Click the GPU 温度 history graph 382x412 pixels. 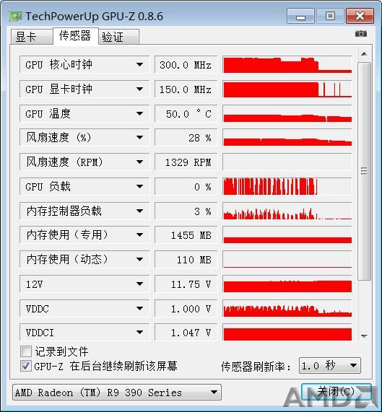click(x=287, y=113)
